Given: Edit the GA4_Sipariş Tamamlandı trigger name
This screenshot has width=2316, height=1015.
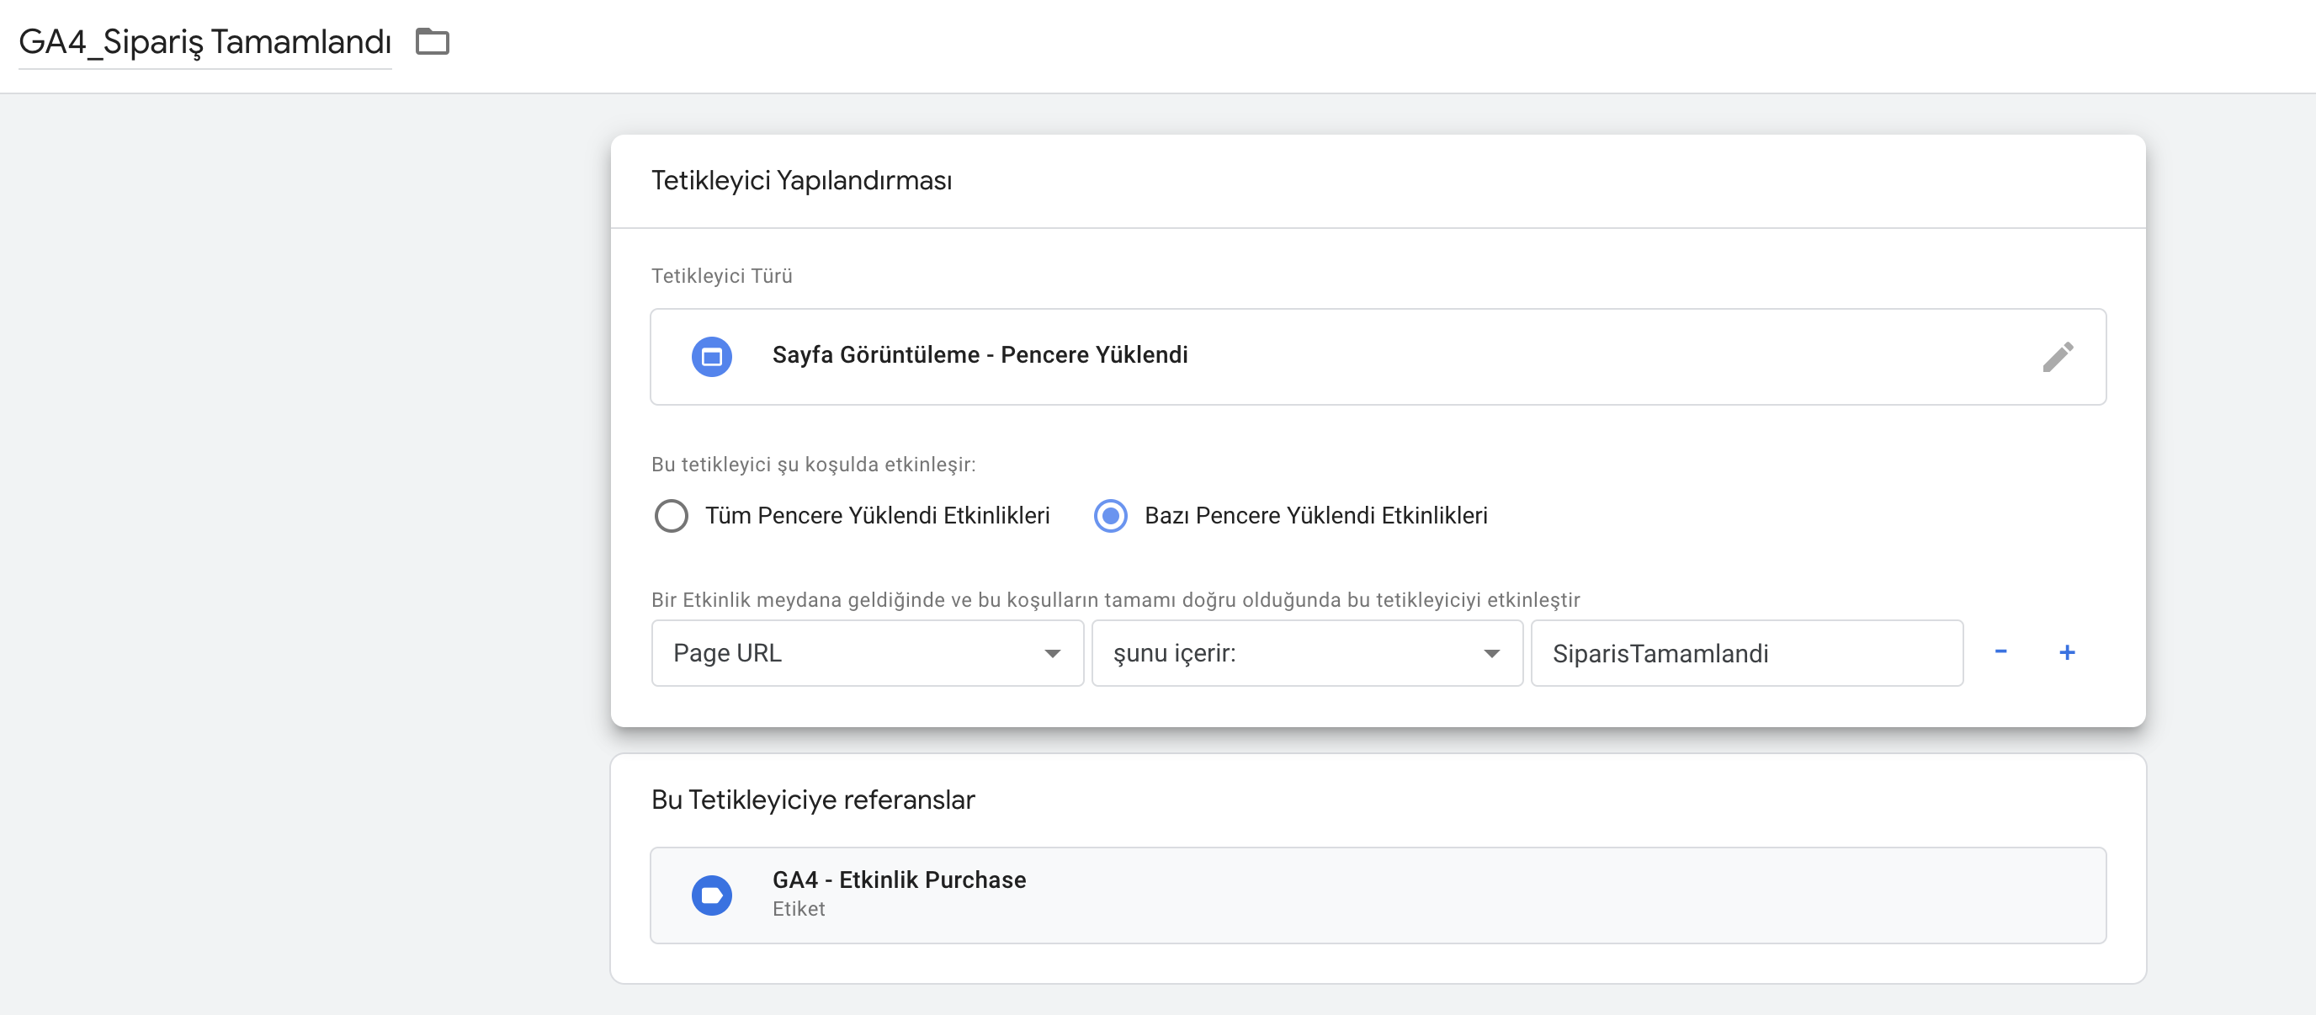Looking at the screenshot, I should pos(205,41).
